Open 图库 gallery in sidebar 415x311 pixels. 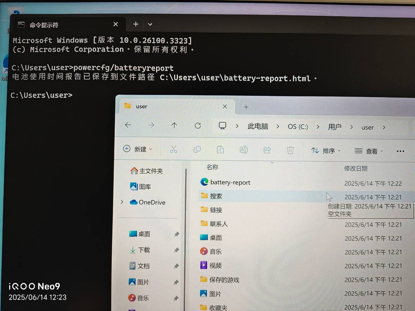(141, 187)
